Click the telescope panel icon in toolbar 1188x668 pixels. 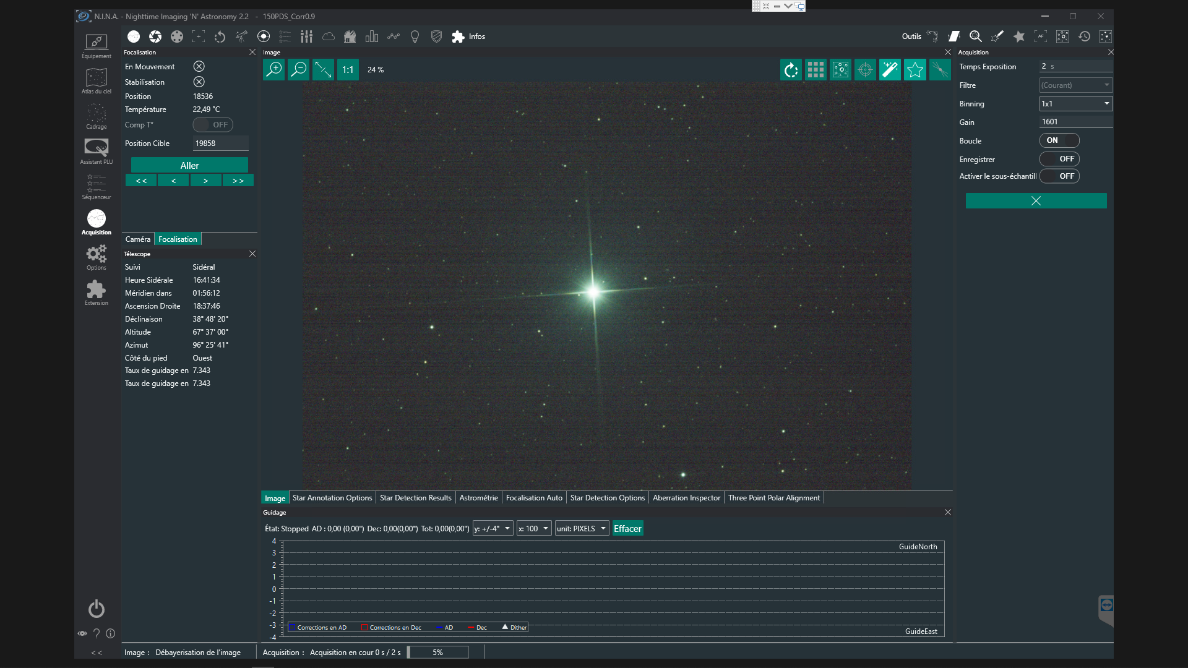click(242, 36)
